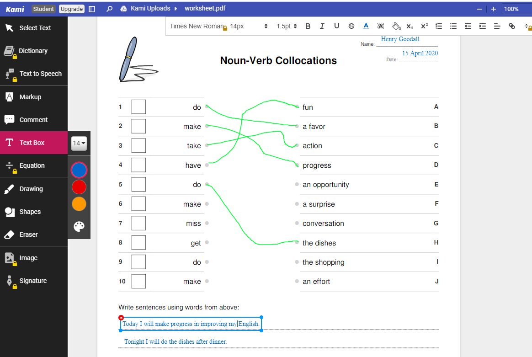Viewport: 532px width, 357px height.
Task: Activate the Comment tool
Action: 33,120
